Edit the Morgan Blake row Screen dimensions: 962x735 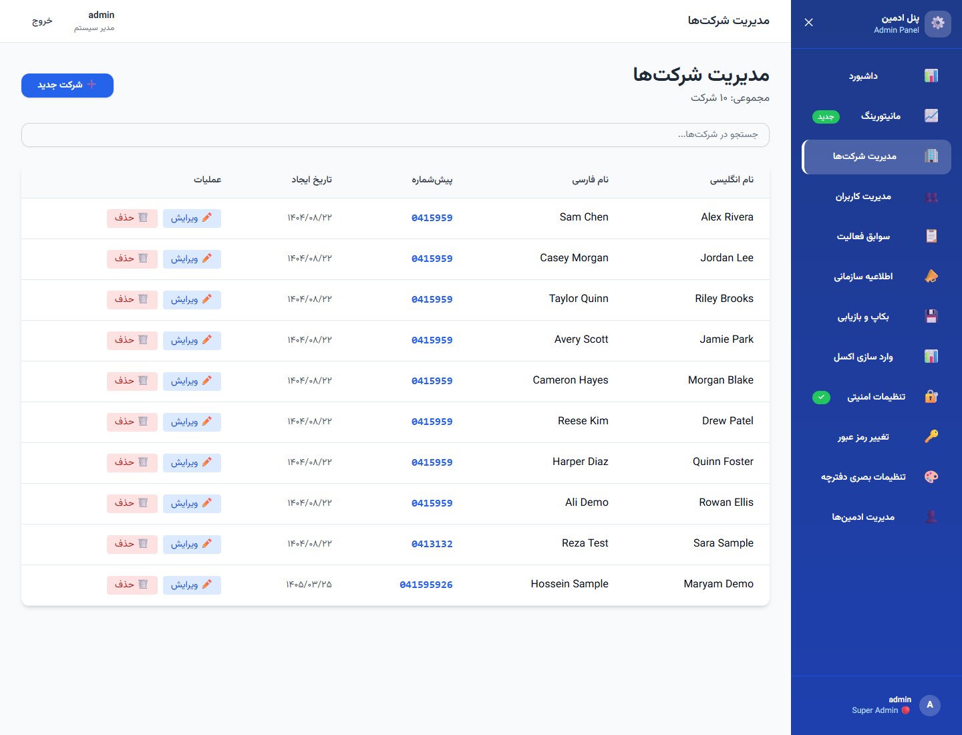(x=192, y=381)
